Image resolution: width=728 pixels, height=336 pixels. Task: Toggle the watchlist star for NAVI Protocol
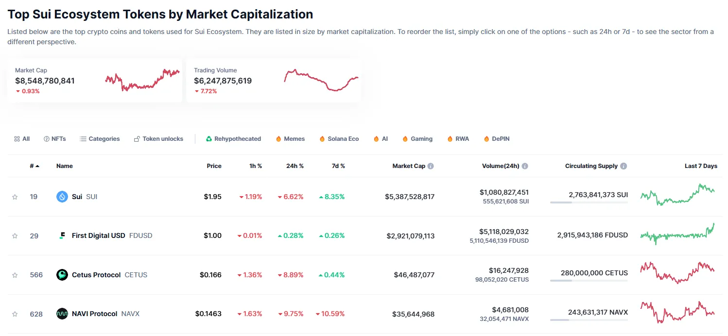click(x=15, y=314)
